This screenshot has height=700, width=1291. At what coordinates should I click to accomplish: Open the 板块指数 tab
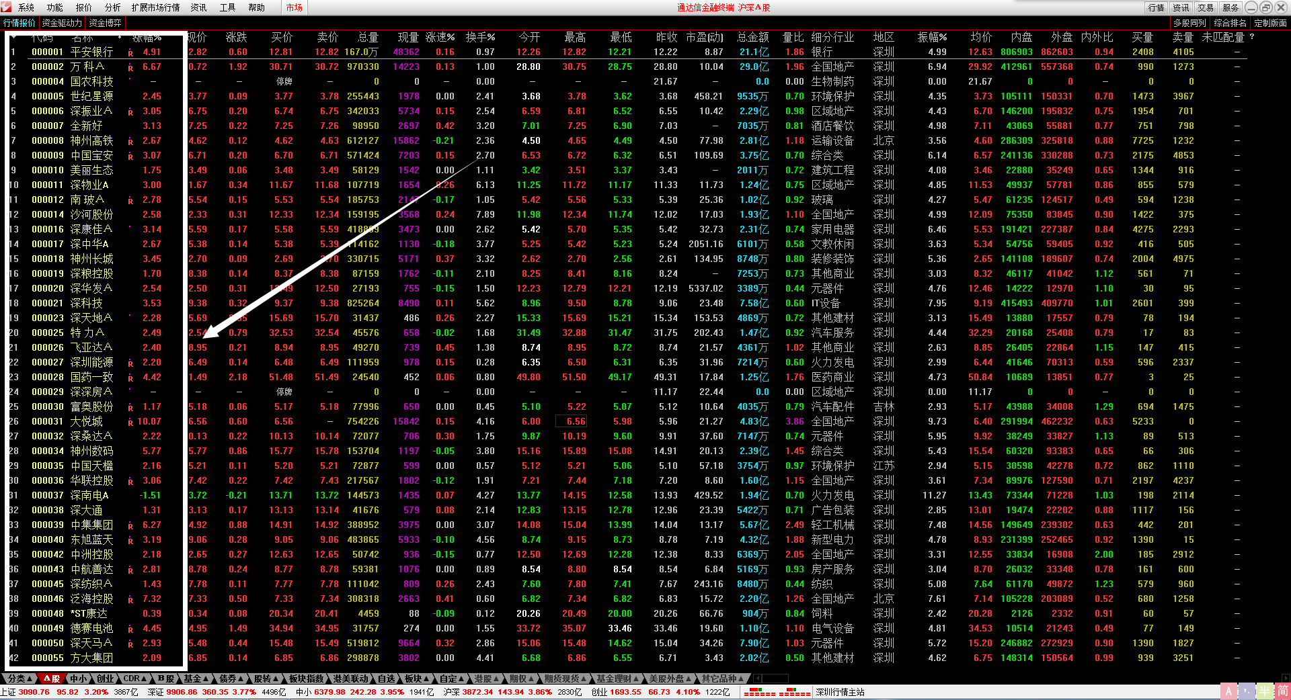[307, 679]
